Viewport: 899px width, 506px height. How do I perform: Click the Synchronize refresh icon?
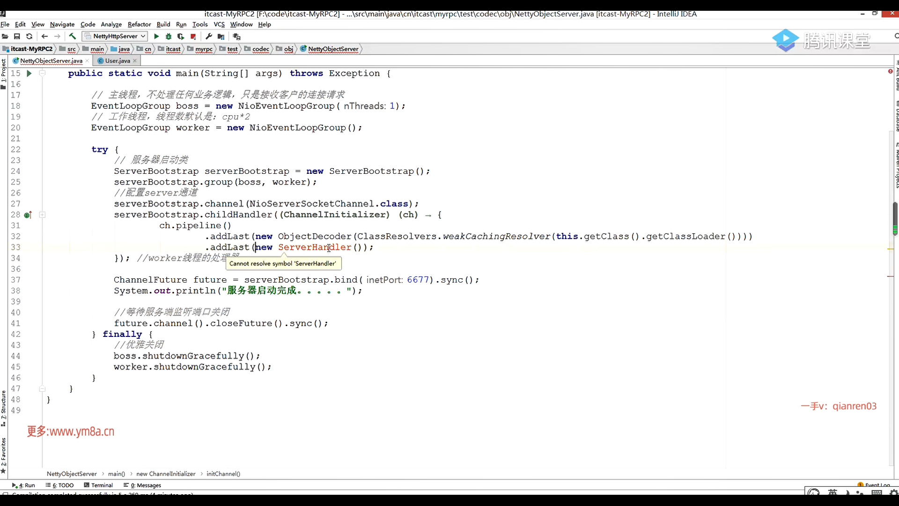29,37
